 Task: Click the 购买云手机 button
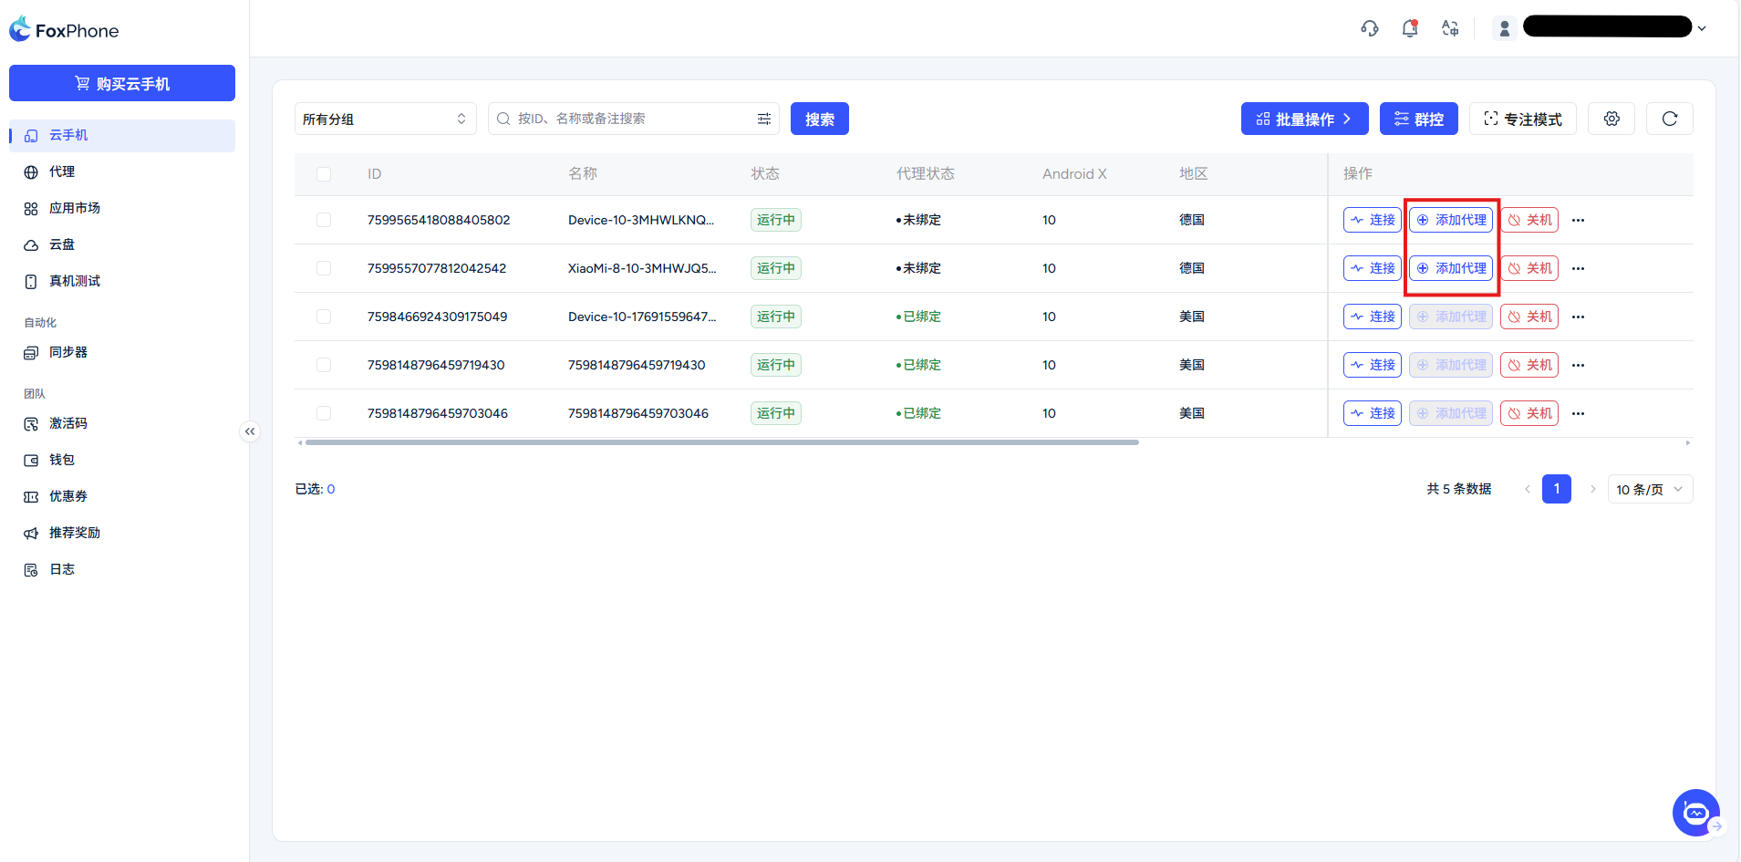pyautogui.click(x=122, y=83)
